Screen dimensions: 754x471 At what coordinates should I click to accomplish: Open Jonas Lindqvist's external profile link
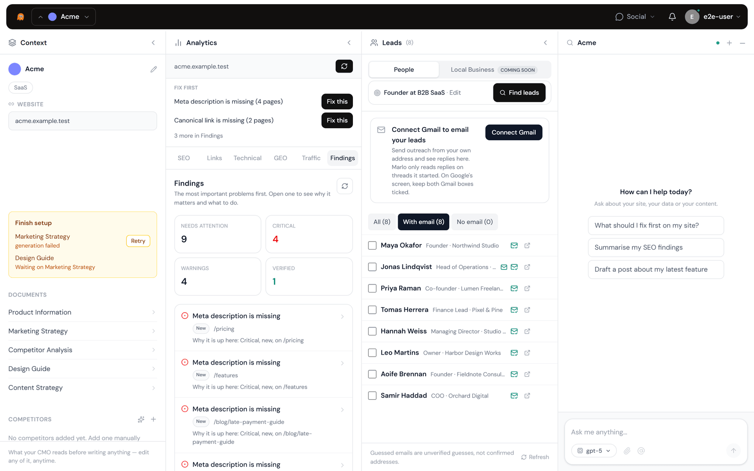[x=527, y=267]
